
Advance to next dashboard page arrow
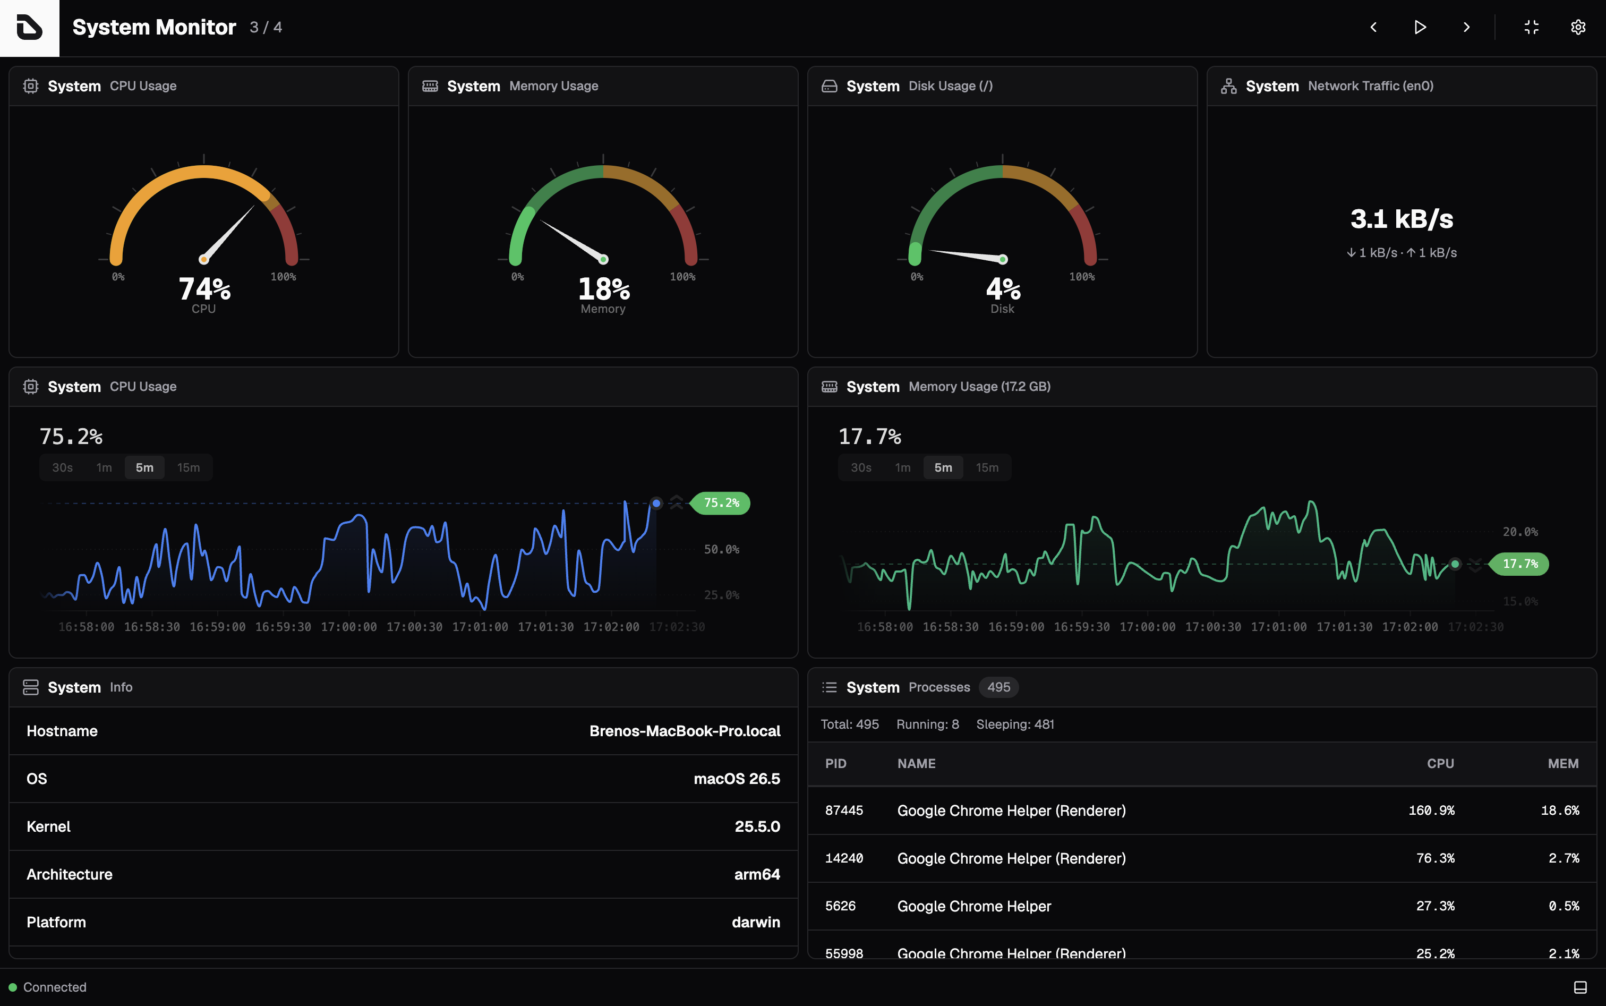point(1466,27)
